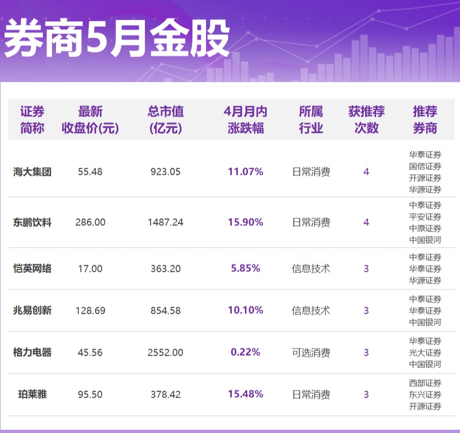This screenshot has height=433, width=460.
Task: Click closing price 128.69
Action: coord(90,310)
